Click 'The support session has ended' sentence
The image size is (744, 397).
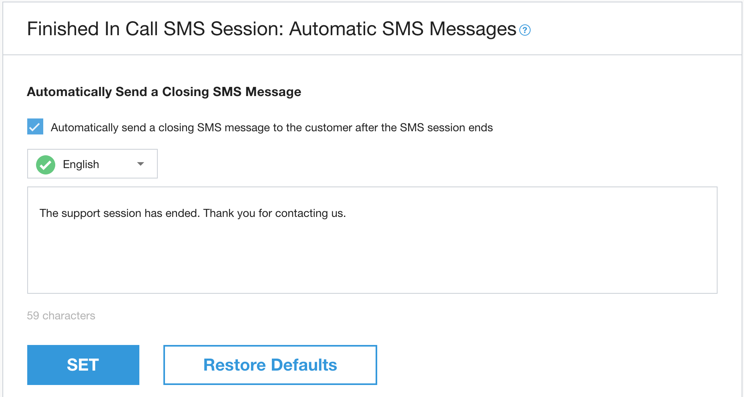point(119,213)
